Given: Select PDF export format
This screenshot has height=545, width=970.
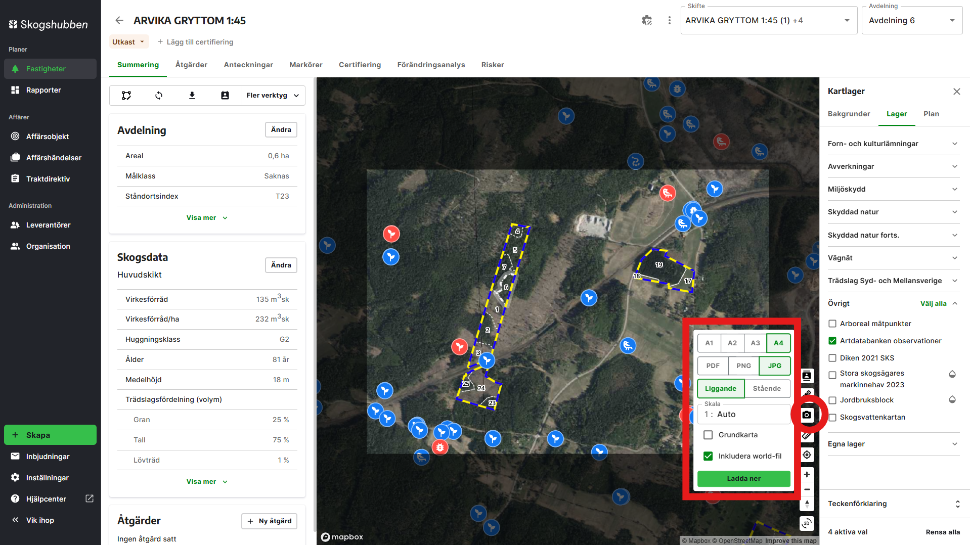Looking at the screenshot, I should pyautogui.click(x=713, y=366).
